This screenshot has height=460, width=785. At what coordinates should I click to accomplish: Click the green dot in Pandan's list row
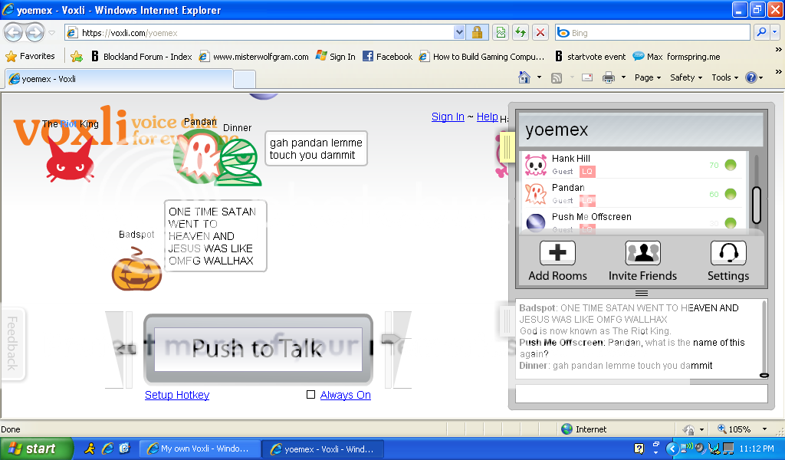pos(731,194)
